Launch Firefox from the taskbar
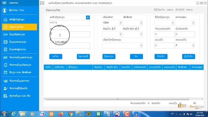208x117 pixels. coord(61,114)
